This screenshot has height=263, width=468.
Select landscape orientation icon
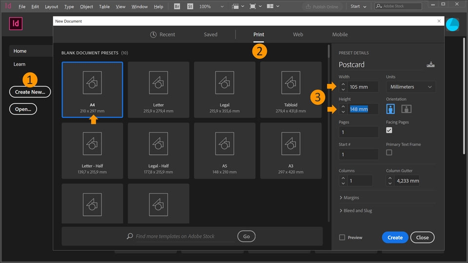point(406,109)
